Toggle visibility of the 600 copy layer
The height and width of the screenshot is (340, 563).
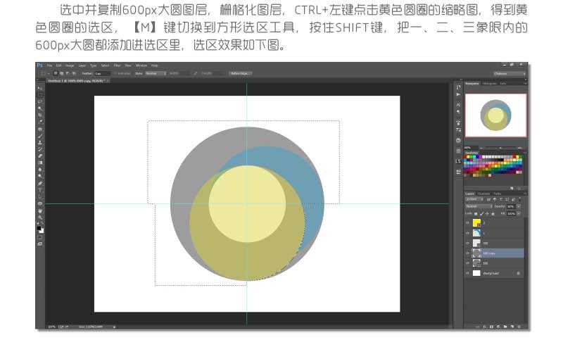pos(467,253)
